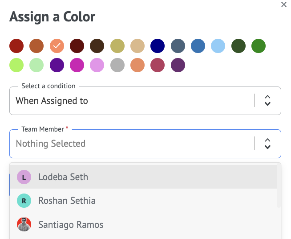Pick the dark red color swatch
This screenshot has width=291, height=239.
click(16, 45)
